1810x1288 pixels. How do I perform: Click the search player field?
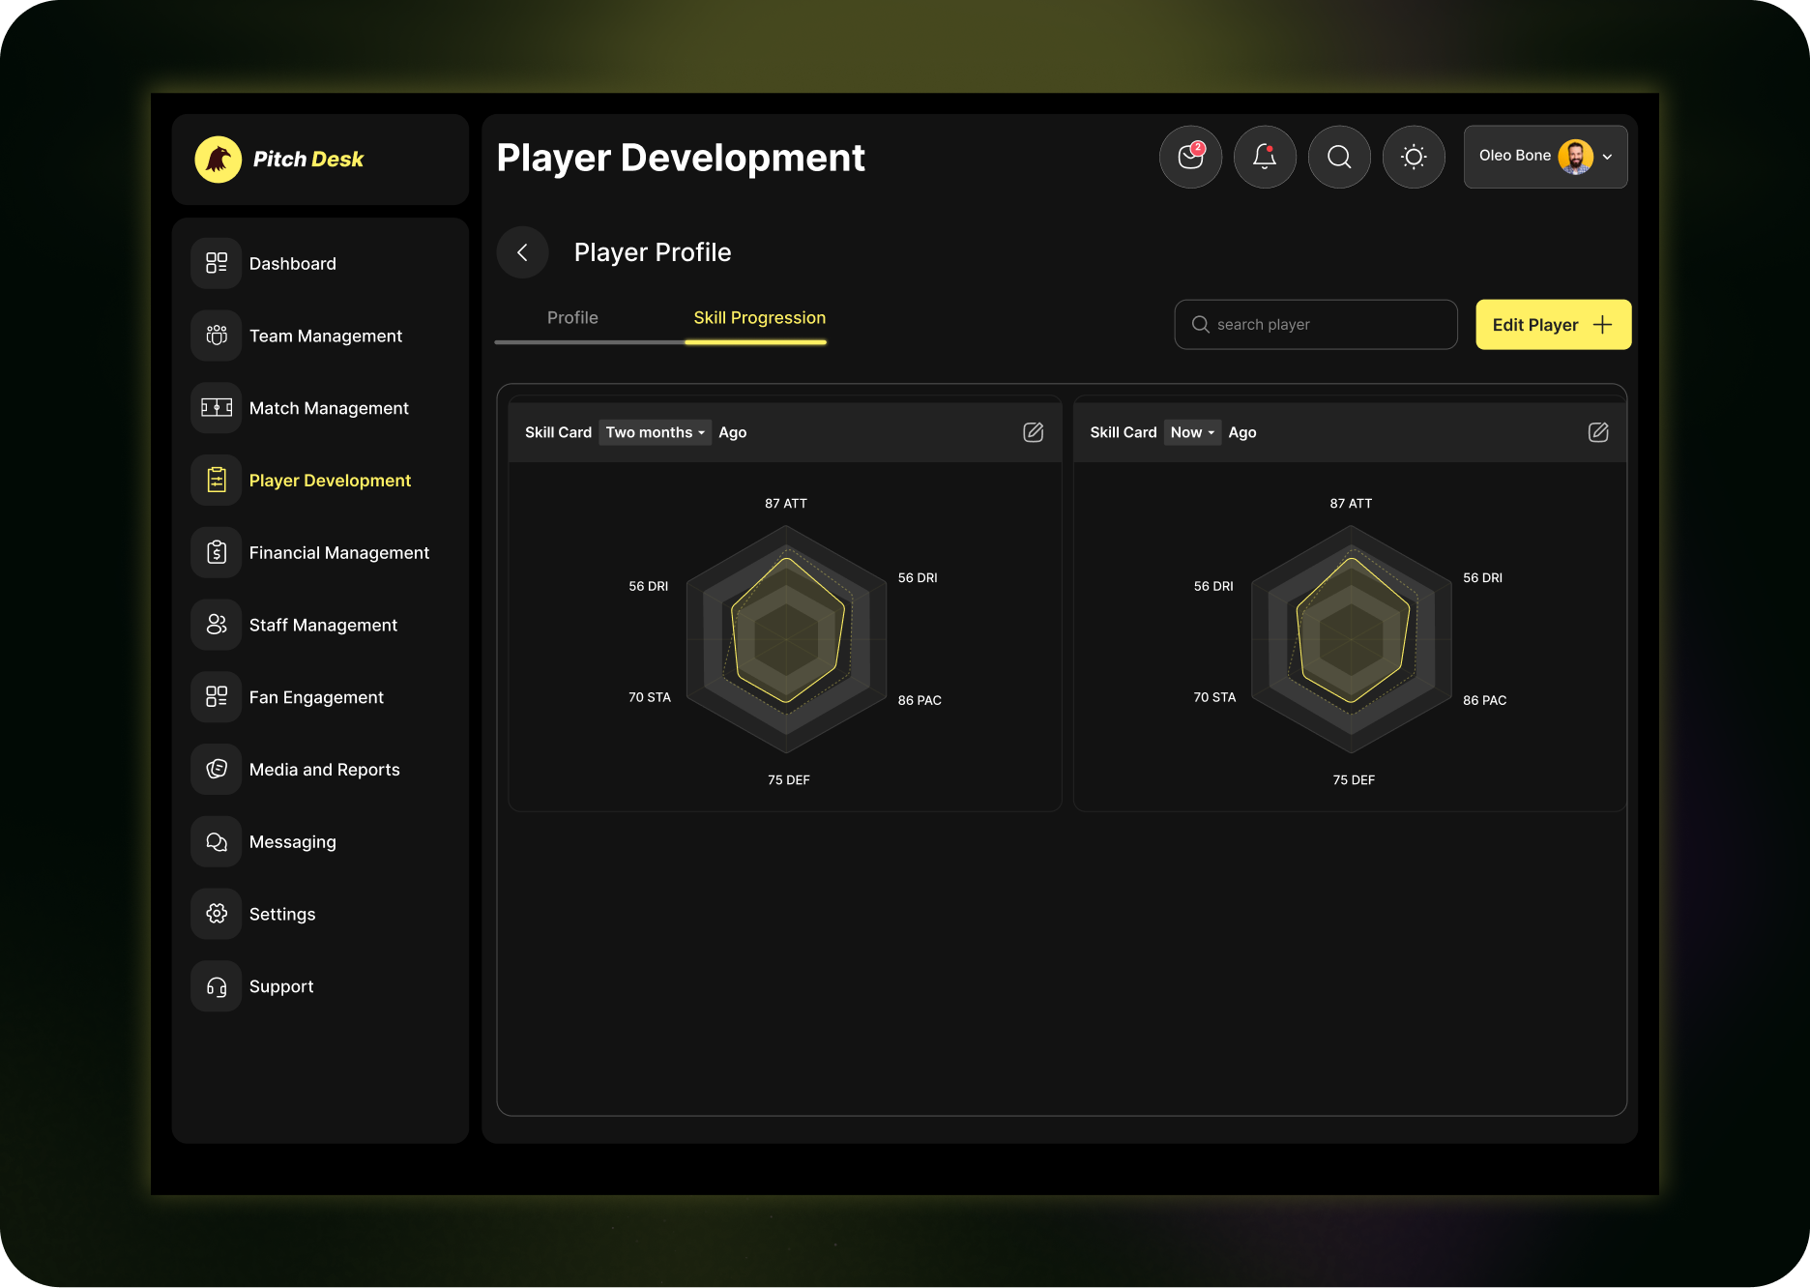(1316, 325)
